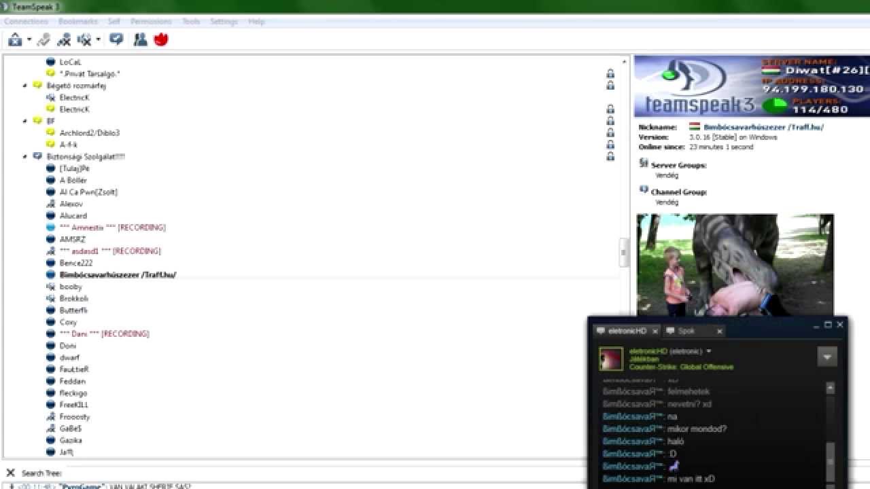The width and height of the screenshot is (870, 489).
Task: Open the Permissions menu
Action: [x=151, y=22]
